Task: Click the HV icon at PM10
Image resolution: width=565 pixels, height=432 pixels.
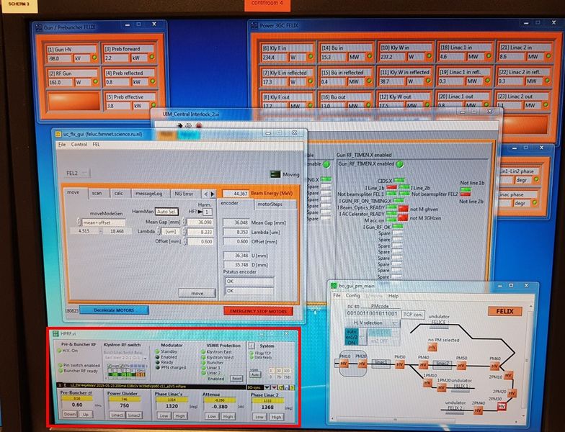Action: [x=344, y=364]
